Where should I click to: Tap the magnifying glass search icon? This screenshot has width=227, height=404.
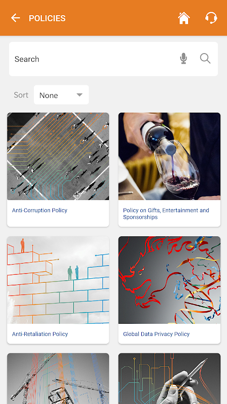(205, 59)
